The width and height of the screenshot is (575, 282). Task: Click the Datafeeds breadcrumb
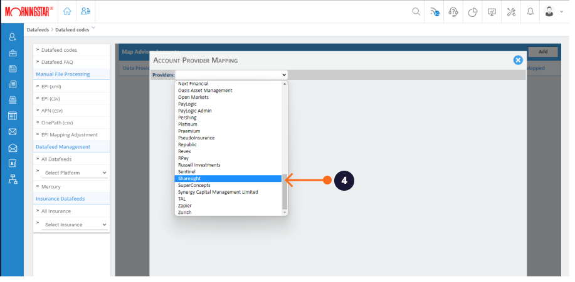click(x=38, y=29)
